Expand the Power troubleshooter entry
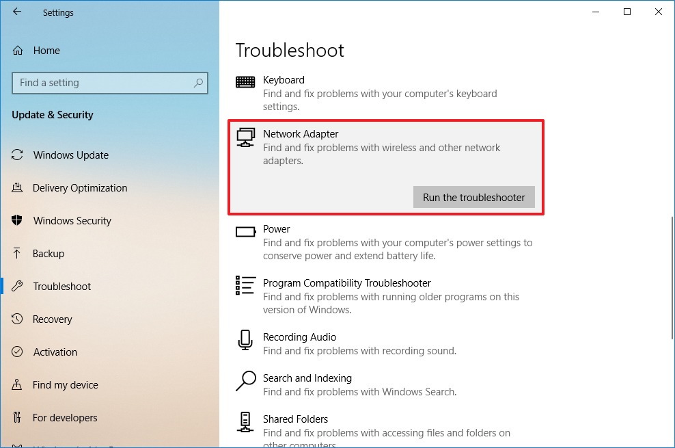The width and height of the screenshot is (675, 448). 386,242
